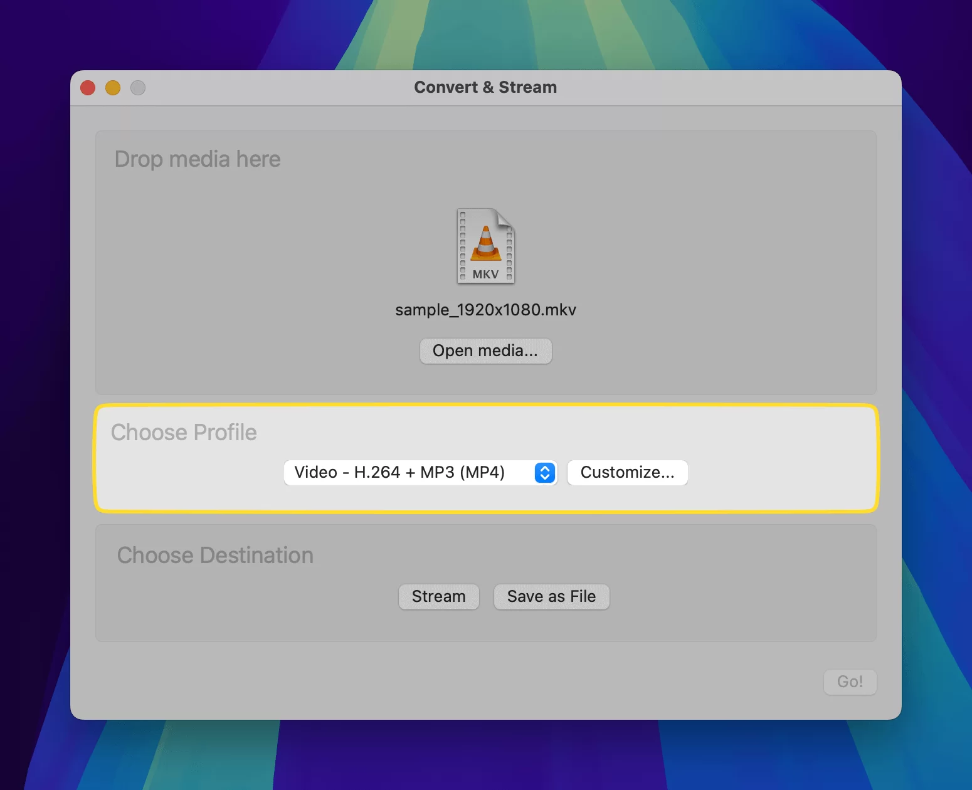The height and width of the screenshot is (790, 972).
Task: Choose Save as File destination
Action: click(551, 596)
